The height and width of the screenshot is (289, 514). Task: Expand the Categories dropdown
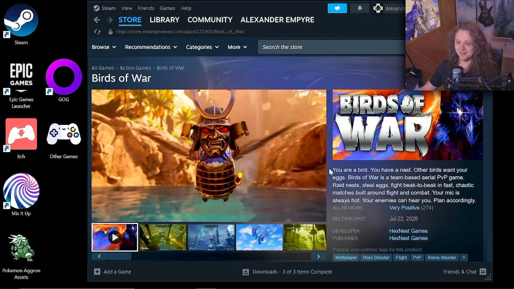(202, 47)
